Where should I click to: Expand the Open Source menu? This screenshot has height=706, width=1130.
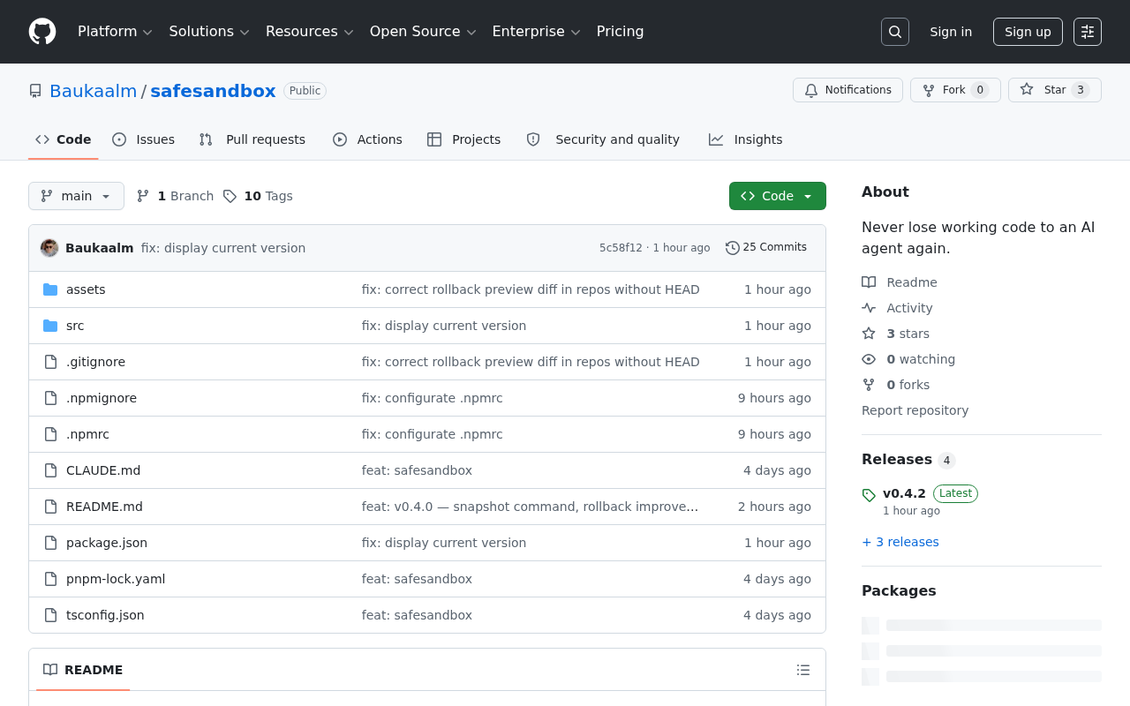click(x=423, y=32)
